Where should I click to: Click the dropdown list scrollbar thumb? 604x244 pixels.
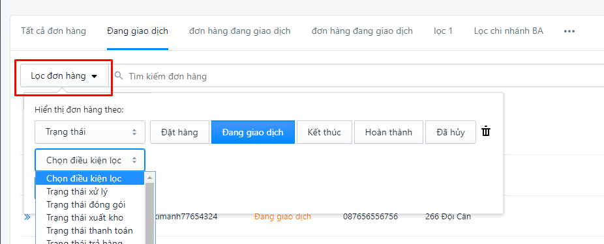point(149,213)
